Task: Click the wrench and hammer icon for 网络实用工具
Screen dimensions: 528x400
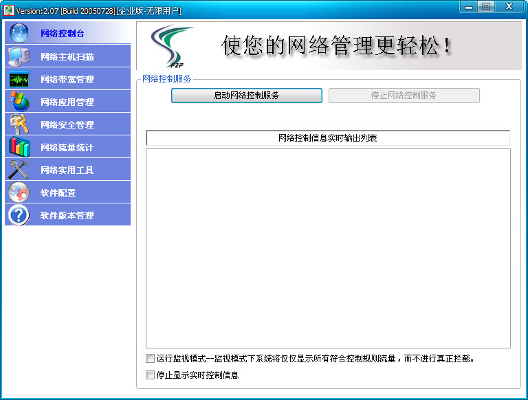Action: 19,169
